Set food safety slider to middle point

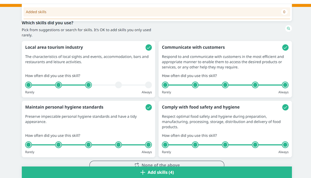pyautogui.click(x=225, y=145)
